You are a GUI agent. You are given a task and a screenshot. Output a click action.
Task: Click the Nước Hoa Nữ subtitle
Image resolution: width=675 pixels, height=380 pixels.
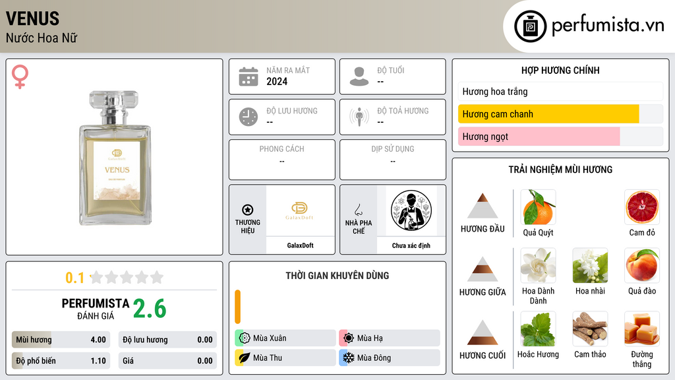42,38
